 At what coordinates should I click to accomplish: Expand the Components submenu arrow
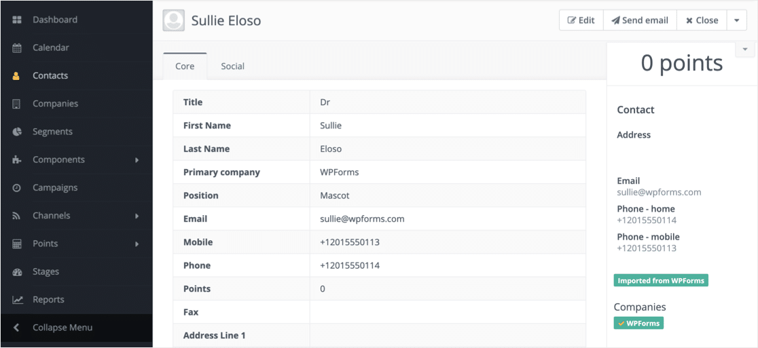pos(137,160)
